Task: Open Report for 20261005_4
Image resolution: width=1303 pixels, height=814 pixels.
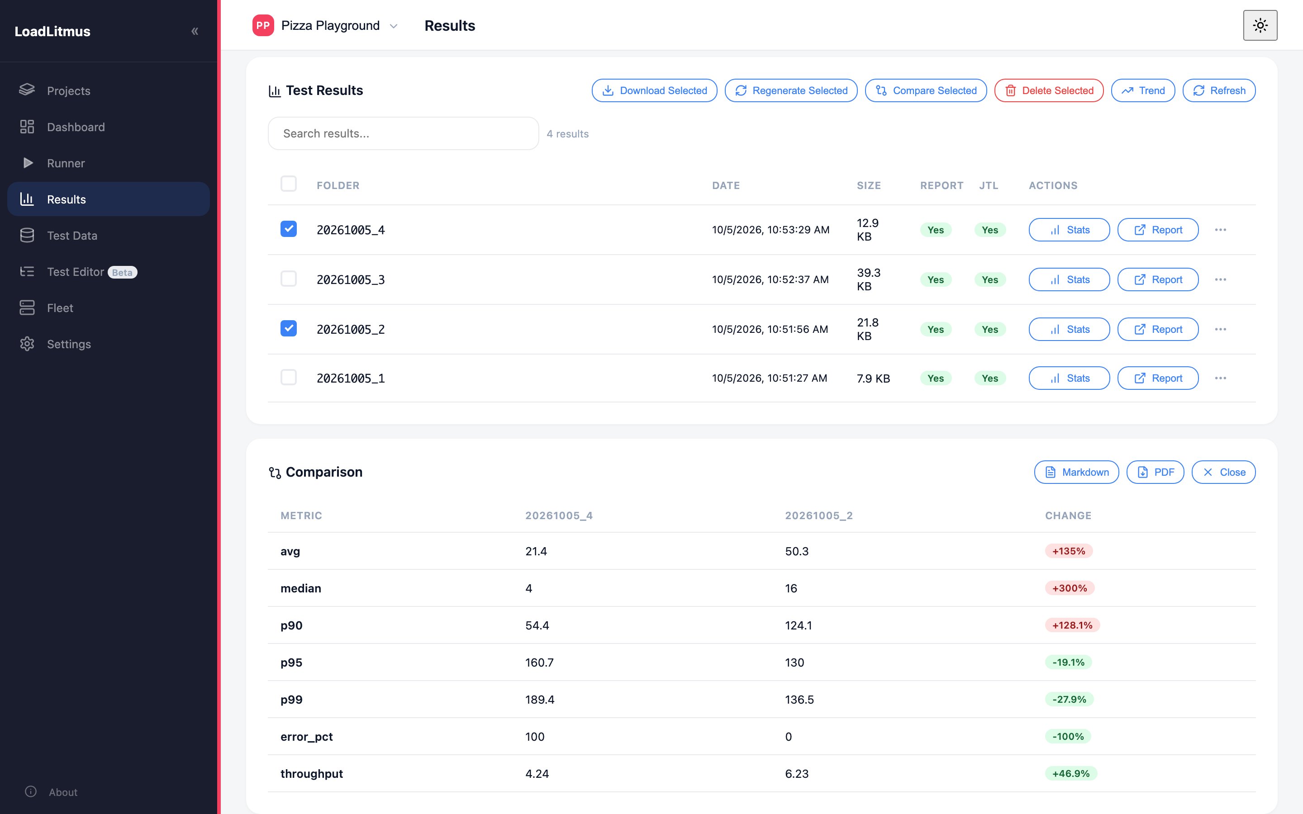Action: point(1158,230)
